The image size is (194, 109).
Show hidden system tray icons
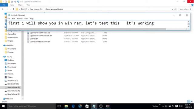[163, 106]
